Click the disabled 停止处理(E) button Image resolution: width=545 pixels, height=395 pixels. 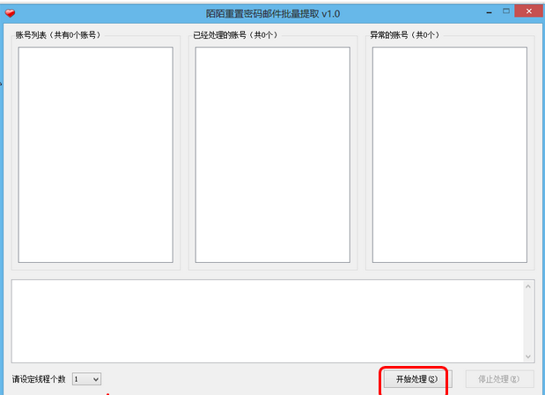pos(499,379)
